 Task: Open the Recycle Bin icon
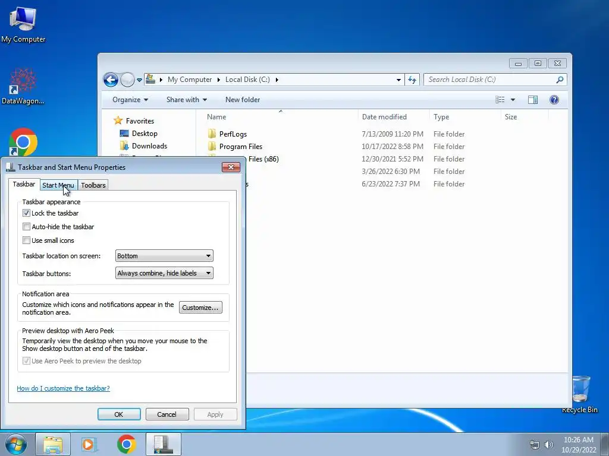tap(580, 394)
